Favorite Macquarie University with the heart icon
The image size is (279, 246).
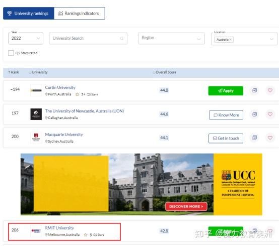point(270,138)
